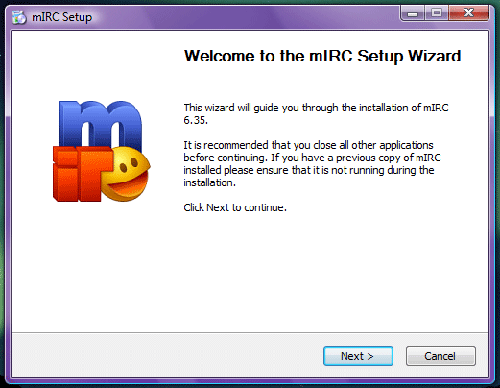Click the "installed please ensure" line of text
The image size is (500, 388).
pyautogui.click(x=309, y=170)
